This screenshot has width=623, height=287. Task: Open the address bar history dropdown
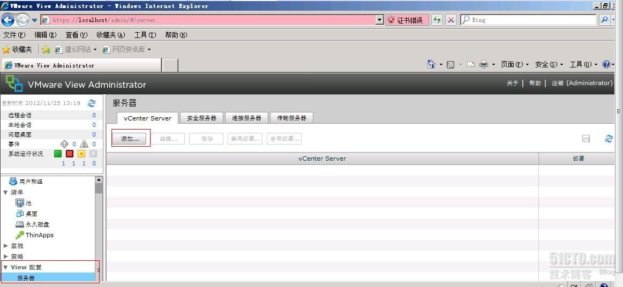[x=380, y=20]
